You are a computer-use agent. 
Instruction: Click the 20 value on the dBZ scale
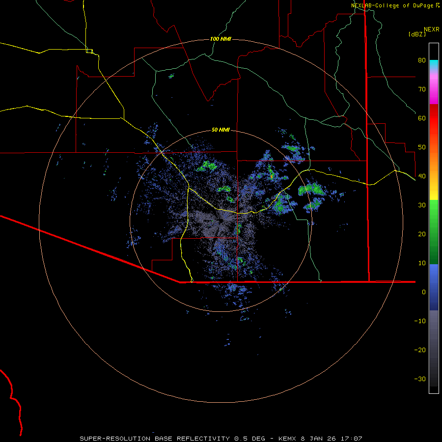(x=422, y=234)
